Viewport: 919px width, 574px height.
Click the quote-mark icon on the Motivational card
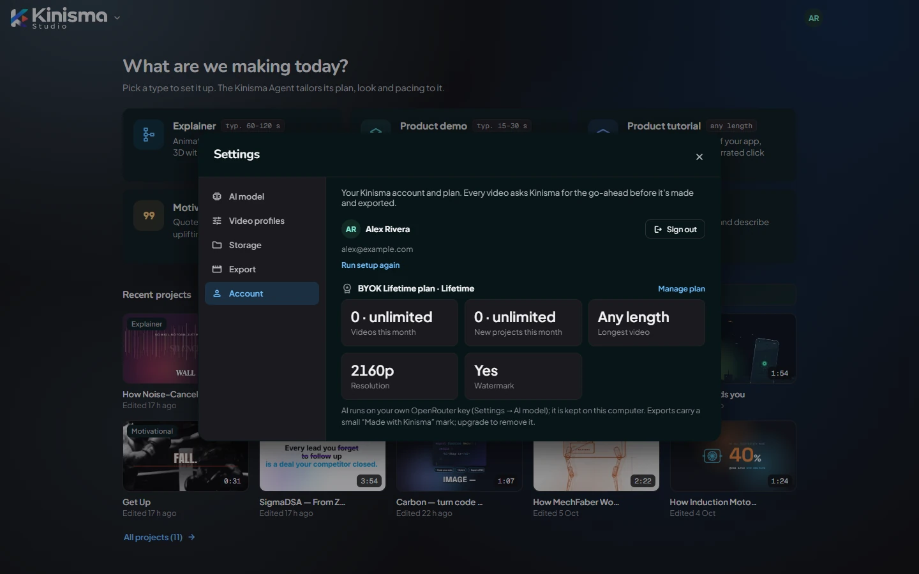click(x=149, y=216)
